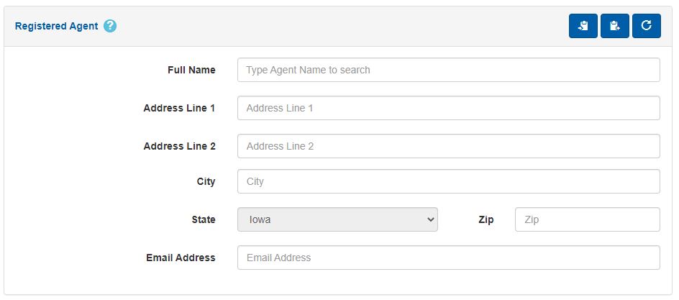Click the circular reset arrow icon
The width and height of the screenshot is (679, 300).
(647, 26)
